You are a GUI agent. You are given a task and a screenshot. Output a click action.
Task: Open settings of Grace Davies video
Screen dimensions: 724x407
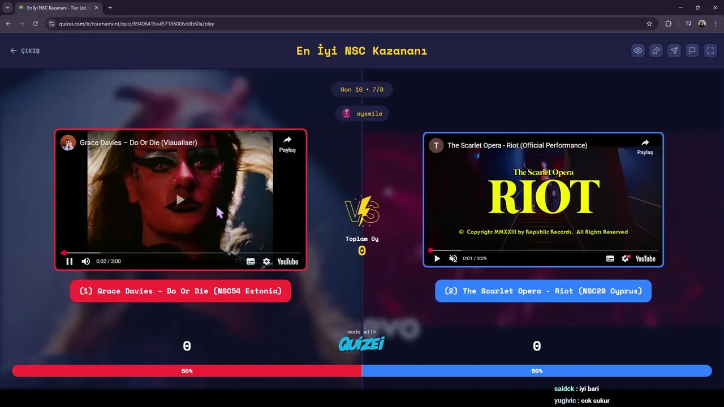pos(266,261)
